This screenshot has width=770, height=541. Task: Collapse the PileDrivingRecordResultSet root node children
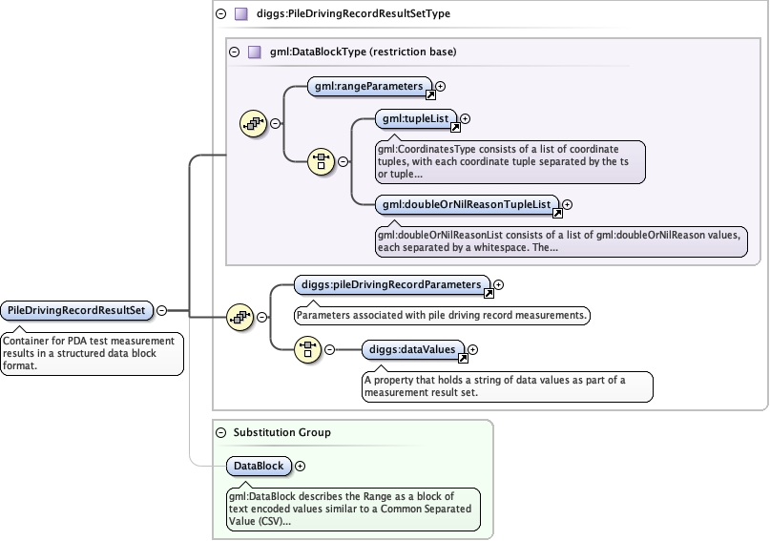coord(161,310)
